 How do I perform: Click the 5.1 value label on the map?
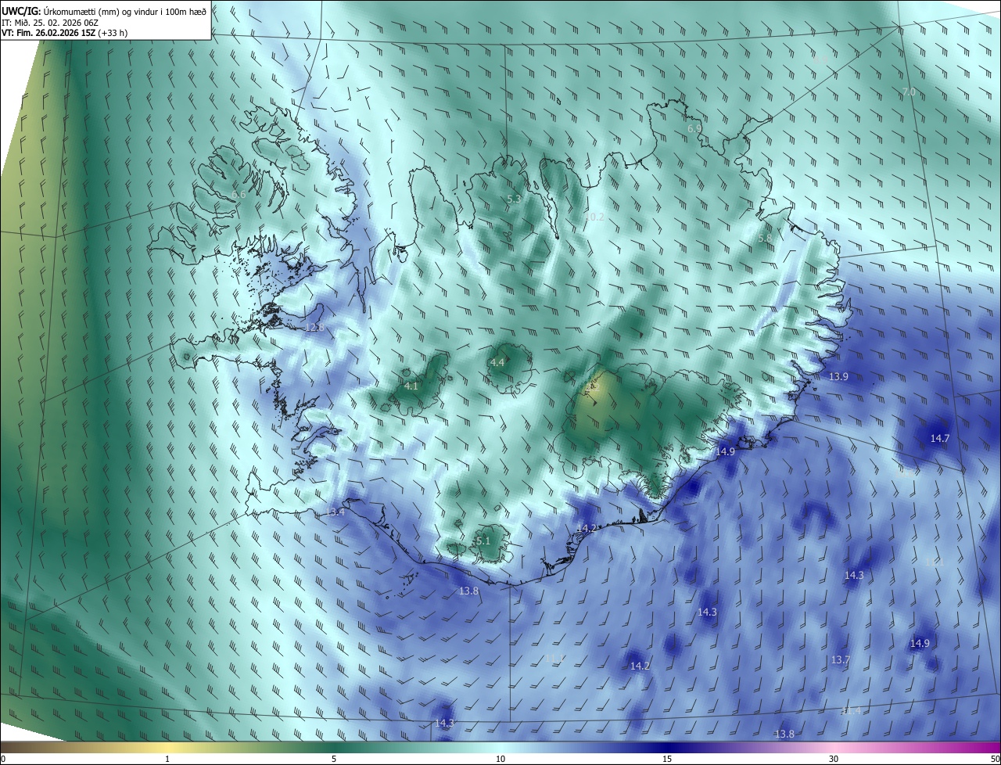click(483, 541)
